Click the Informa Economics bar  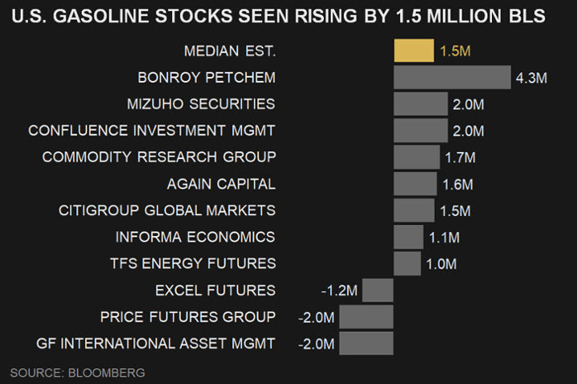point(409,237)
